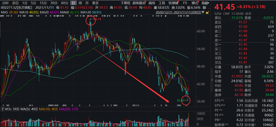
Task: Click the question mark help icon beside VOL
Action: coord(3,109)
